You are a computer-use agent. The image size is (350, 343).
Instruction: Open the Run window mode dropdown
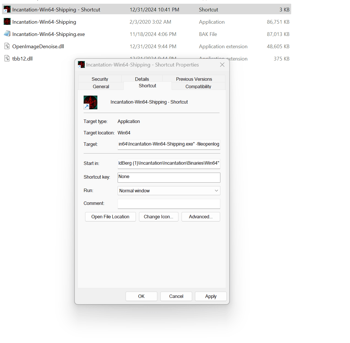coord(169,191)
